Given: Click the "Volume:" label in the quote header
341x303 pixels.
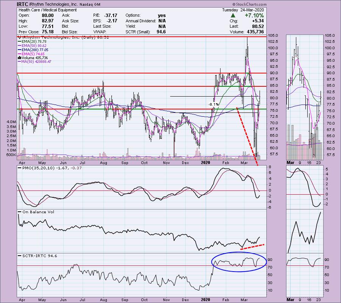Looking at the screenshot, I should tap(237, 32).
